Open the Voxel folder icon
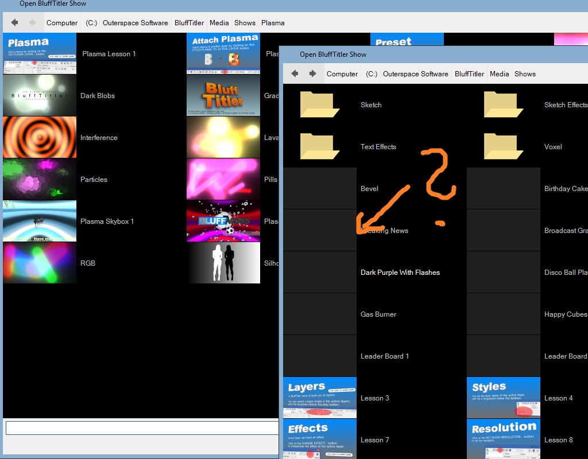 tap(504, 147)
